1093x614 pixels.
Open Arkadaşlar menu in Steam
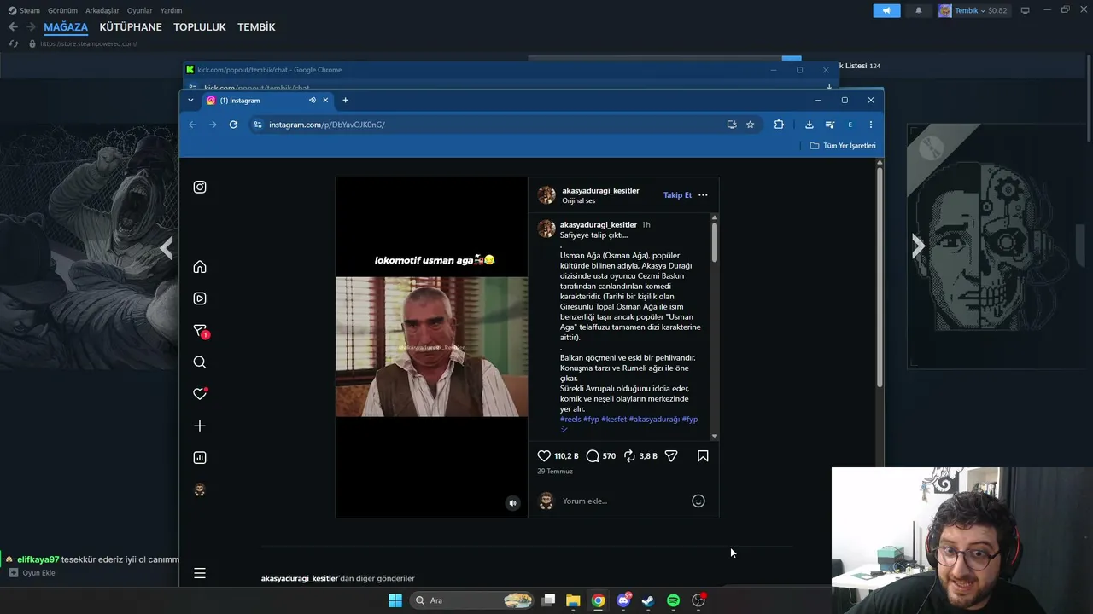102,10
